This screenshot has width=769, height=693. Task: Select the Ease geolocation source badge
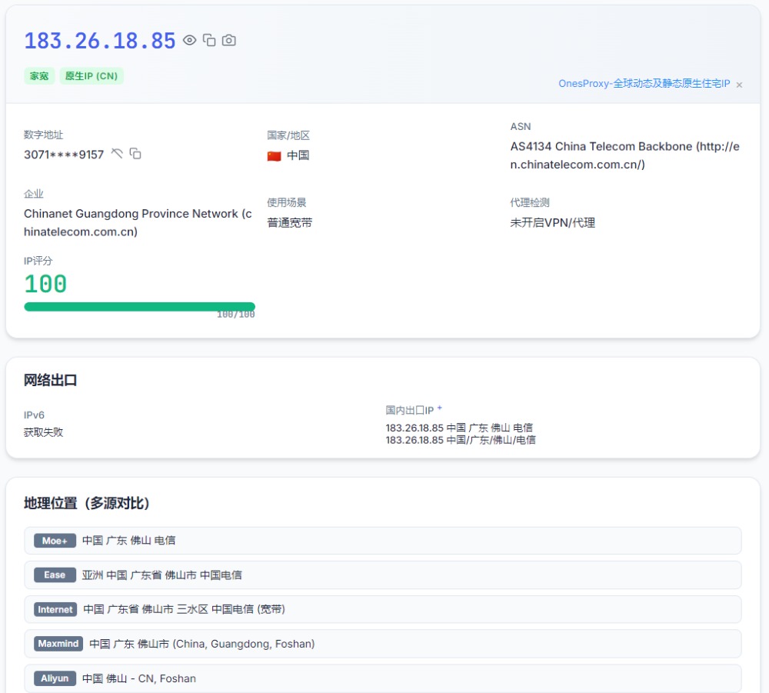click(55, 575)
